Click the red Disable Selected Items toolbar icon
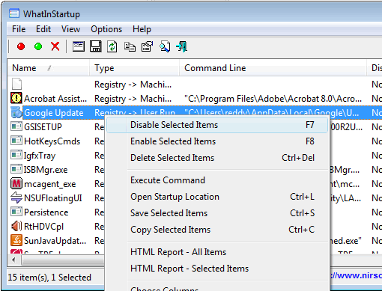This screenshot has width=382, height=291. coord(21,46)
